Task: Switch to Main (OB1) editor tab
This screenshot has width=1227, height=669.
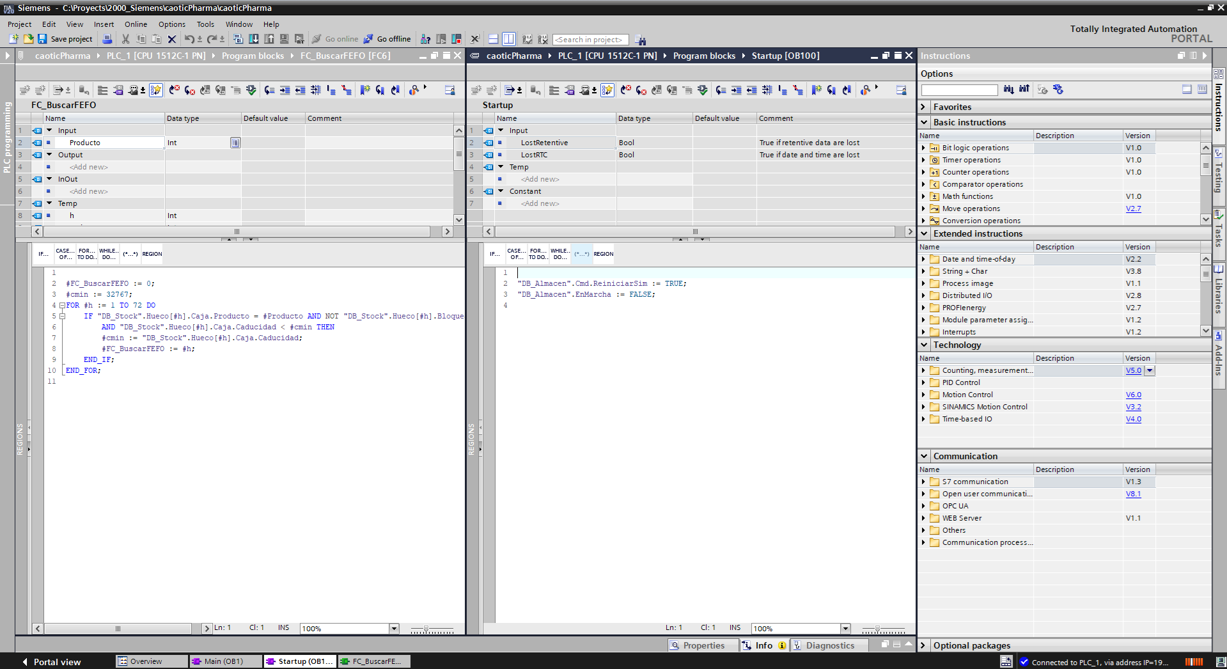Action: (224, 661)
